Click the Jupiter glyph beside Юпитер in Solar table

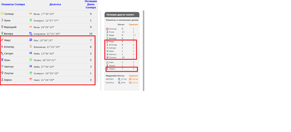pyautogui.click(x=2, y=47)
